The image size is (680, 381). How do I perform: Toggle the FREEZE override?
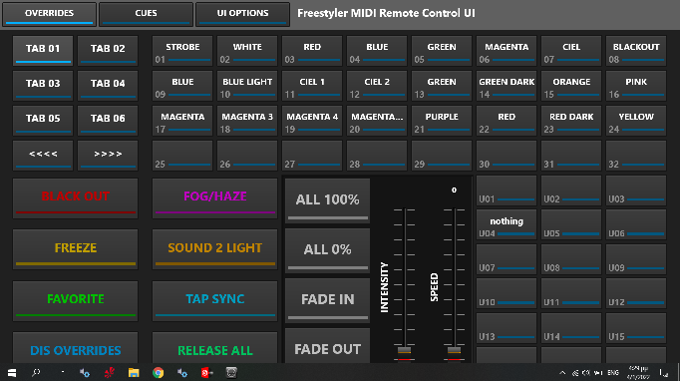click(76, 249)
